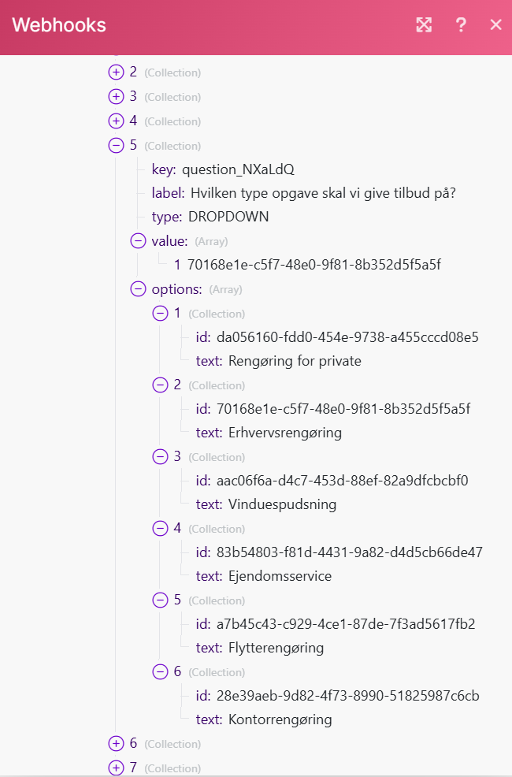Collapse option 2 Erhvervsrengøring
The width and height of the screenshot is (512, 777).
pos(160,385)
